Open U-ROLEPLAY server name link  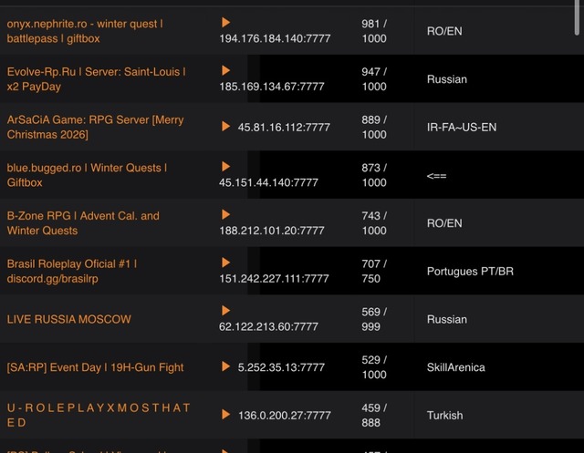pyautogui.click(x=99, y=415)
